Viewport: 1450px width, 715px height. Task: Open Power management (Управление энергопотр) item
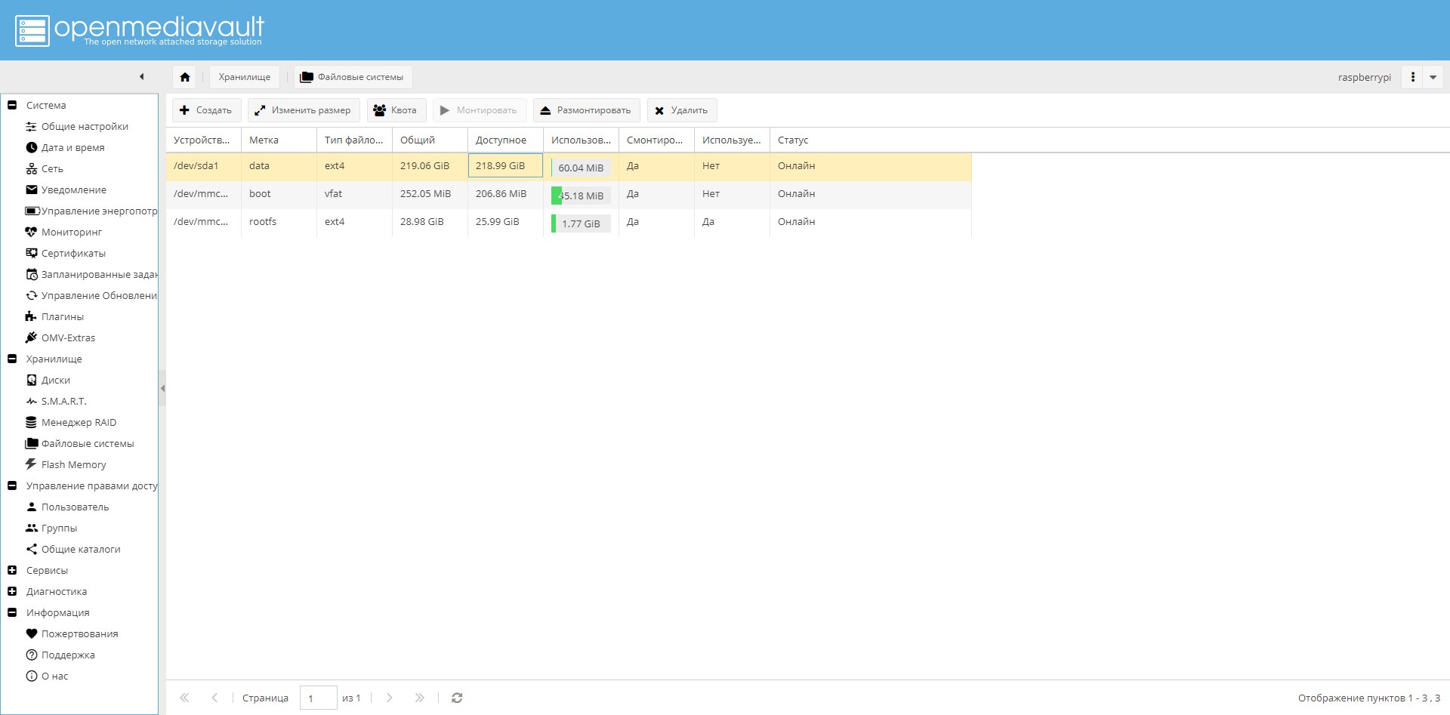pos(91,211)
